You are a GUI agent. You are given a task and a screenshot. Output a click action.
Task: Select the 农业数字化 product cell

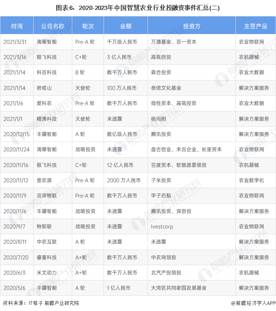251,180
